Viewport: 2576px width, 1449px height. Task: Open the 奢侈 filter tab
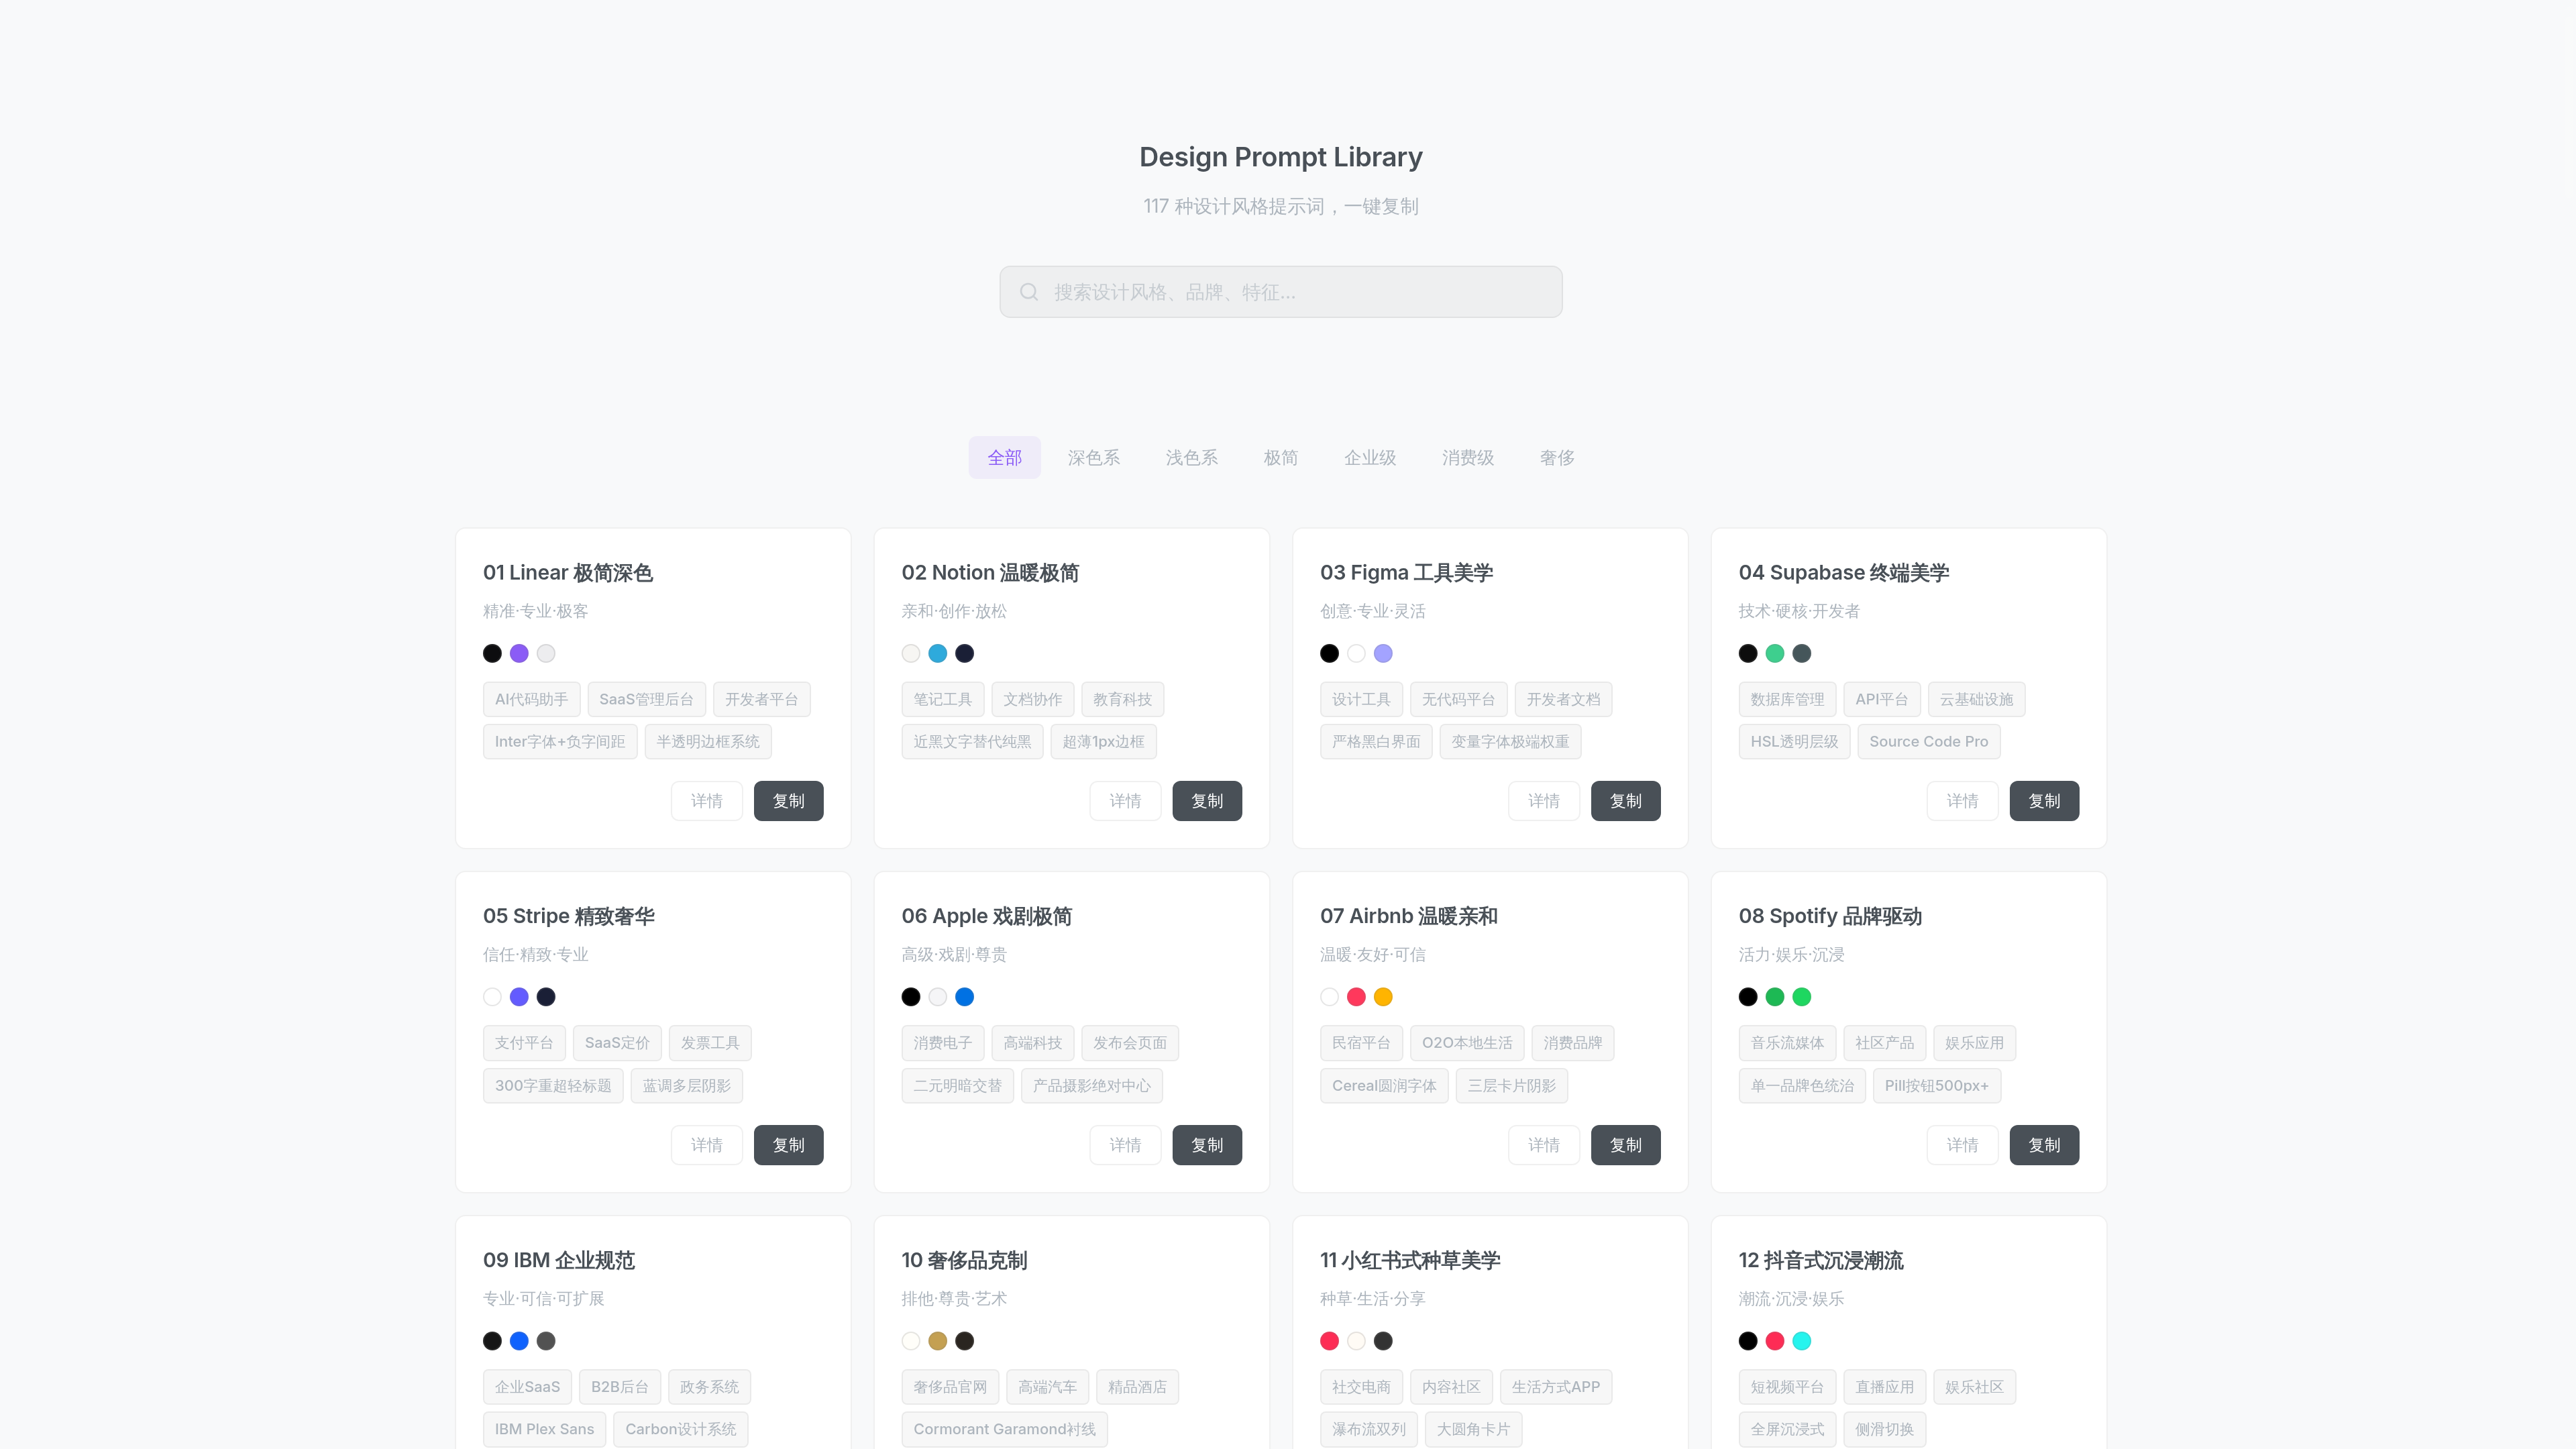coord(1556,457)
